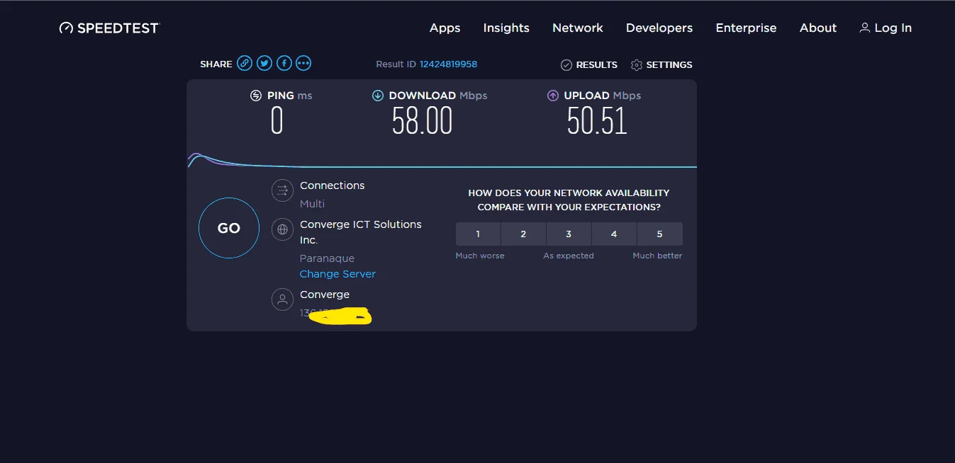Click the Multi connections value
Screen dimensions: 955x463
tap(312, 204)
